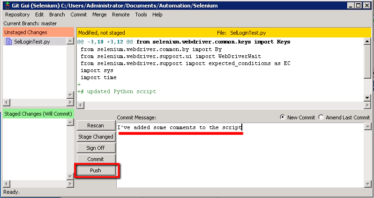Maximize the Git Gui window

click(x=359, y=5)
